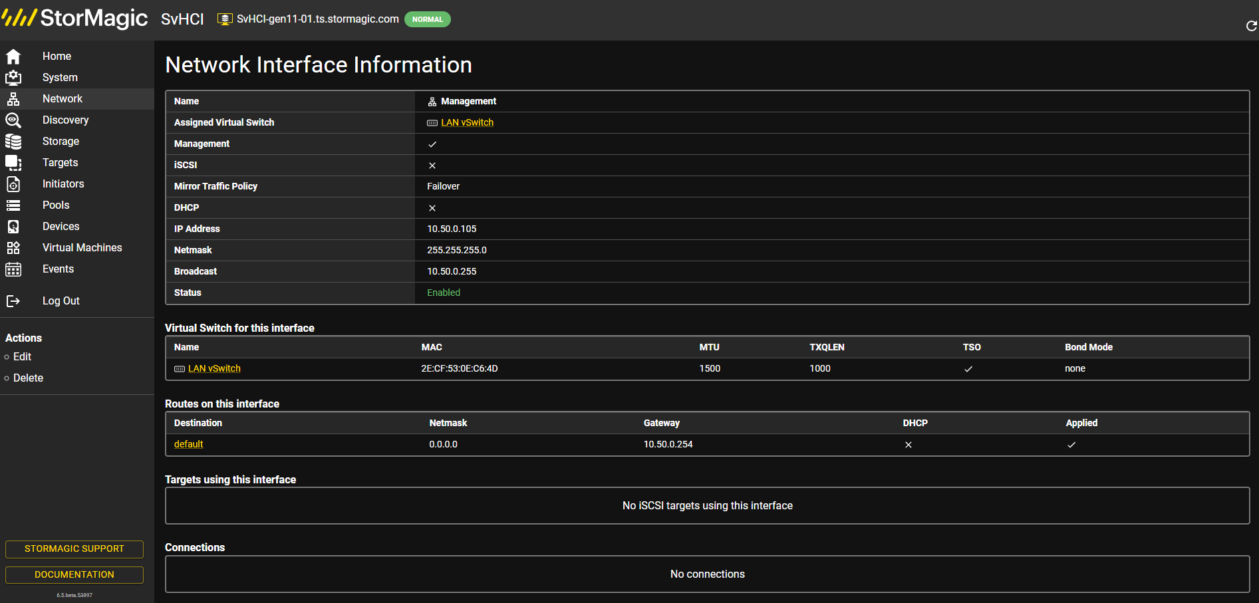This screenshot has height=603, width=1259.
Task: Open the System icon in sidebar
Action: click(13, 78)
